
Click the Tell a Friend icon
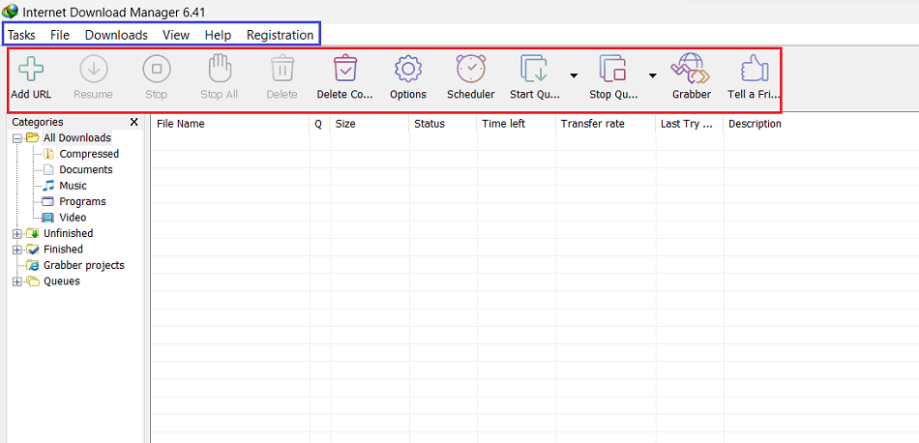pos(753,71)
